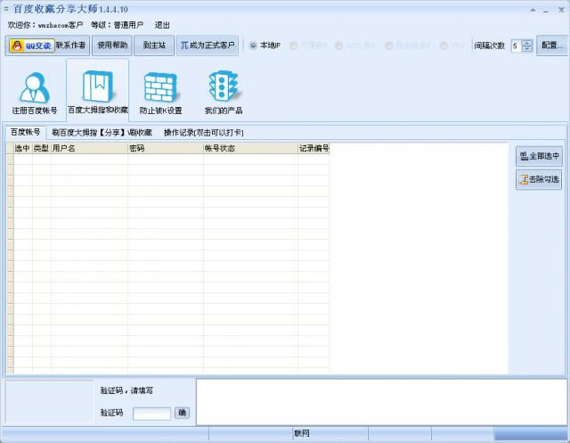Image resolution: width=570 pixels, height=443 pixels.
Task: Go to main site via 到主站
Action: tap(154, 45)
